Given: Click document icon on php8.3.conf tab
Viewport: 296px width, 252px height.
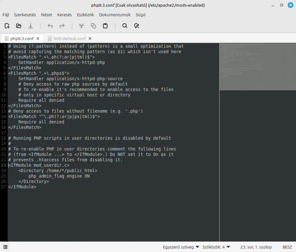Looking at the screenshot, I should [x=7, y=39].
